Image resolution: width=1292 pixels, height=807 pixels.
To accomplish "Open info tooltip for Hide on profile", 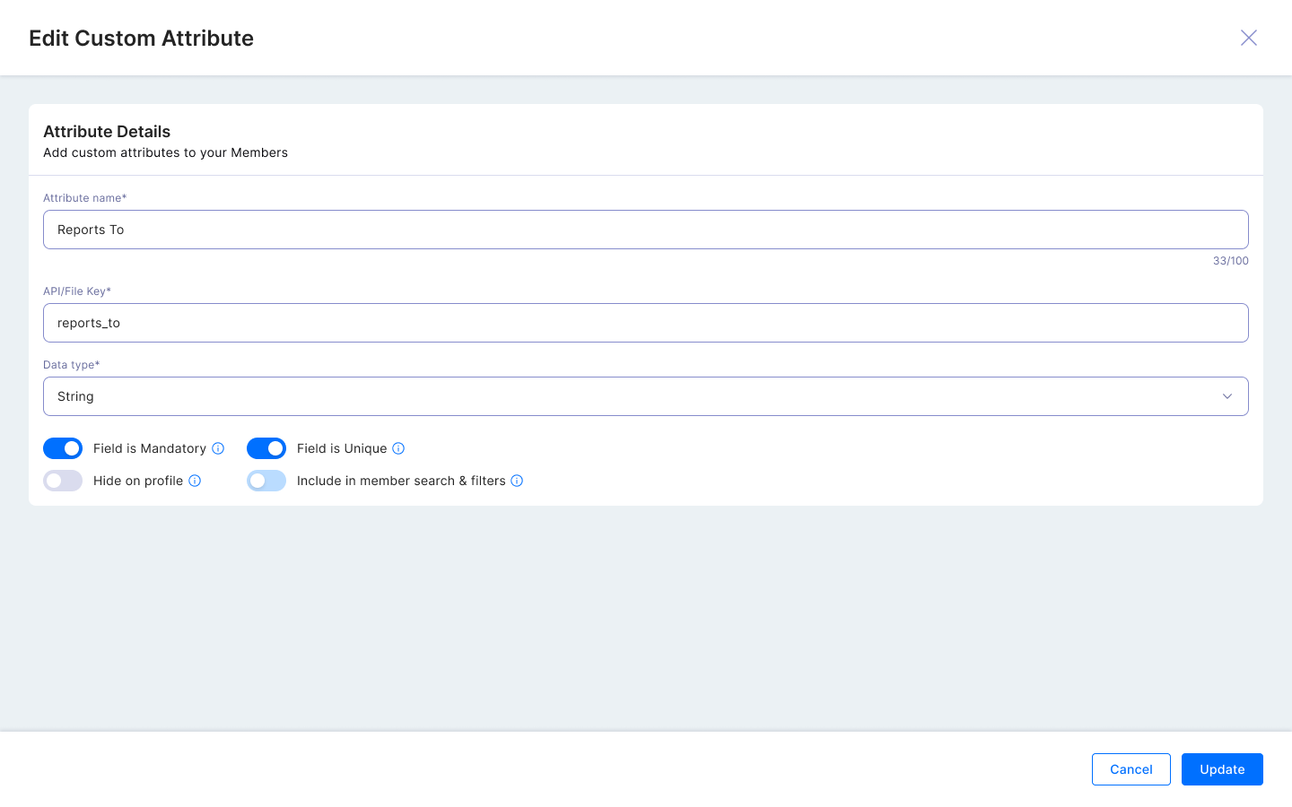I will (195, 481).
